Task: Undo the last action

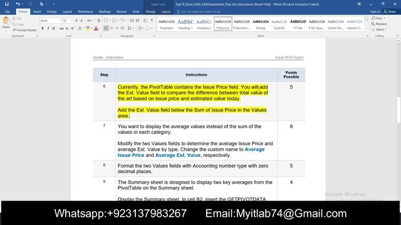Action: coord(18,4)
